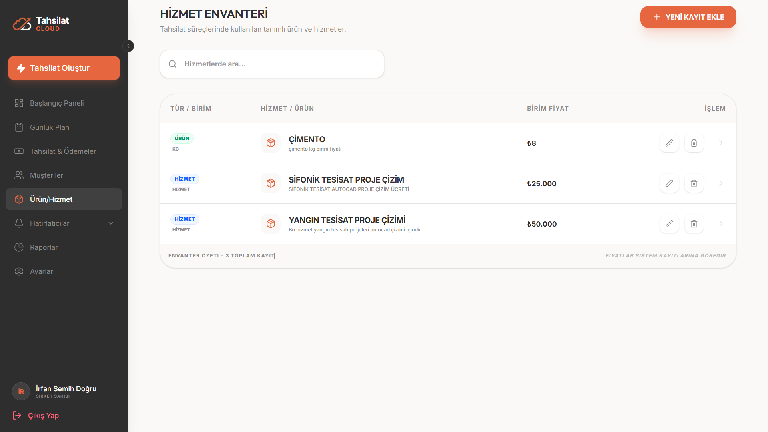The width and height of the screenshot is (768, 432).
Task: Select Ürün/Hizmet in the sidebar
Action: 64,199
